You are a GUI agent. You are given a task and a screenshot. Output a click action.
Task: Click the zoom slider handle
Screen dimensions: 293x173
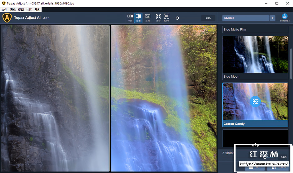[x=177, y=18]
